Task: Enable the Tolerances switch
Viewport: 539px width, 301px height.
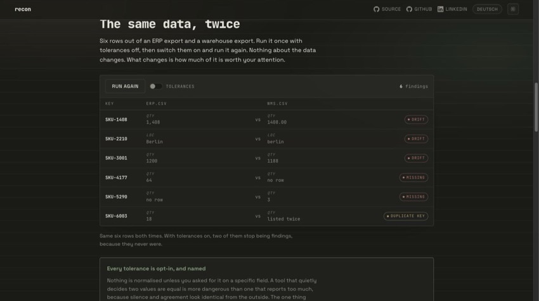Action: coord(156,86)
